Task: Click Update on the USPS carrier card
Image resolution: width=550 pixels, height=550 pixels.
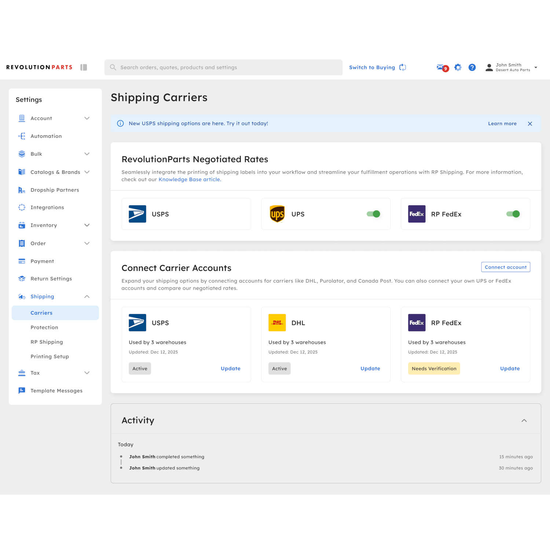Action: 231,368
